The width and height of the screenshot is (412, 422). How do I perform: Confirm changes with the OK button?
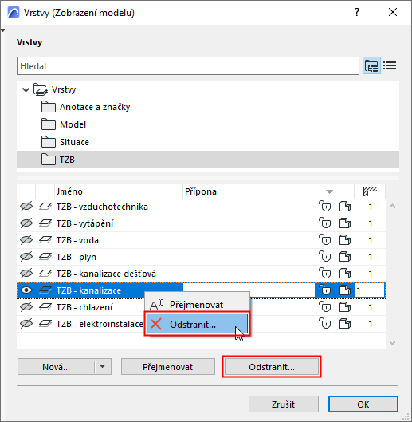[363, 404]
